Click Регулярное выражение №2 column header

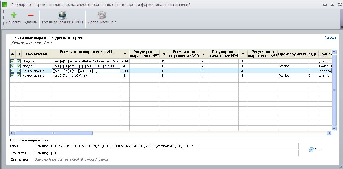click(x=144, y=54)
